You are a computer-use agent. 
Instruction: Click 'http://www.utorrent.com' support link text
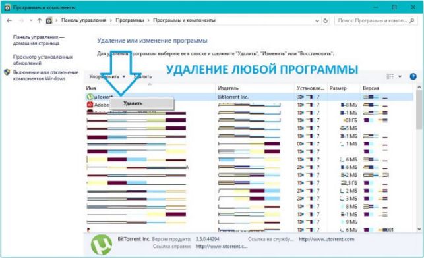[x=326, y=239]
